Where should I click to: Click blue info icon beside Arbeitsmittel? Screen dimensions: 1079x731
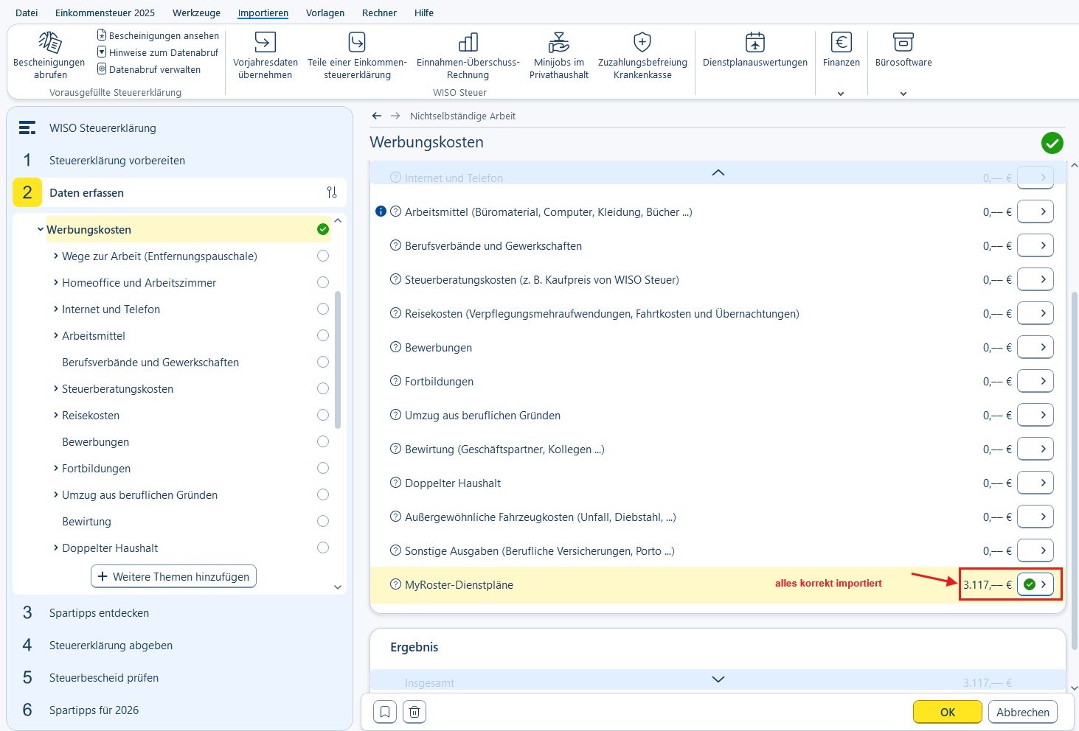tap(381, 211)
